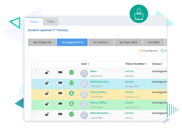Click the green person icon for ticket UH2265

tap(71, 93)
